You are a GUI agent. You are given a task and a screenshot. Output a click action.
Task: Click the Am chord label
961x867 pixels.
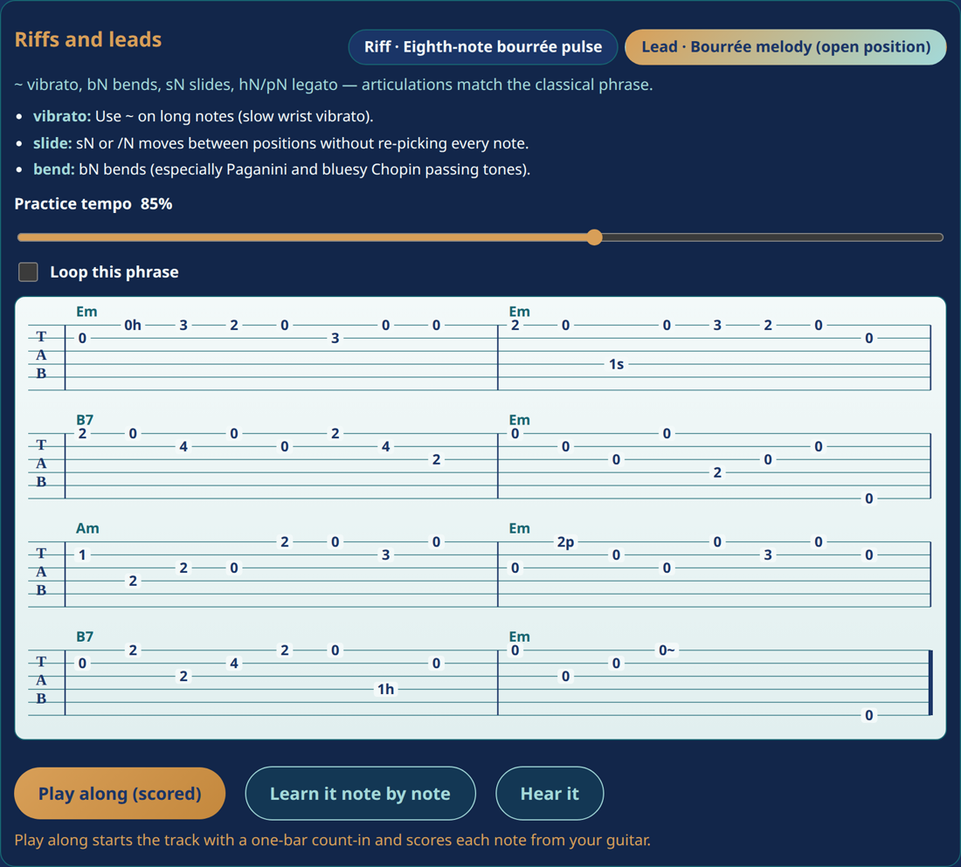coord(87,528)
